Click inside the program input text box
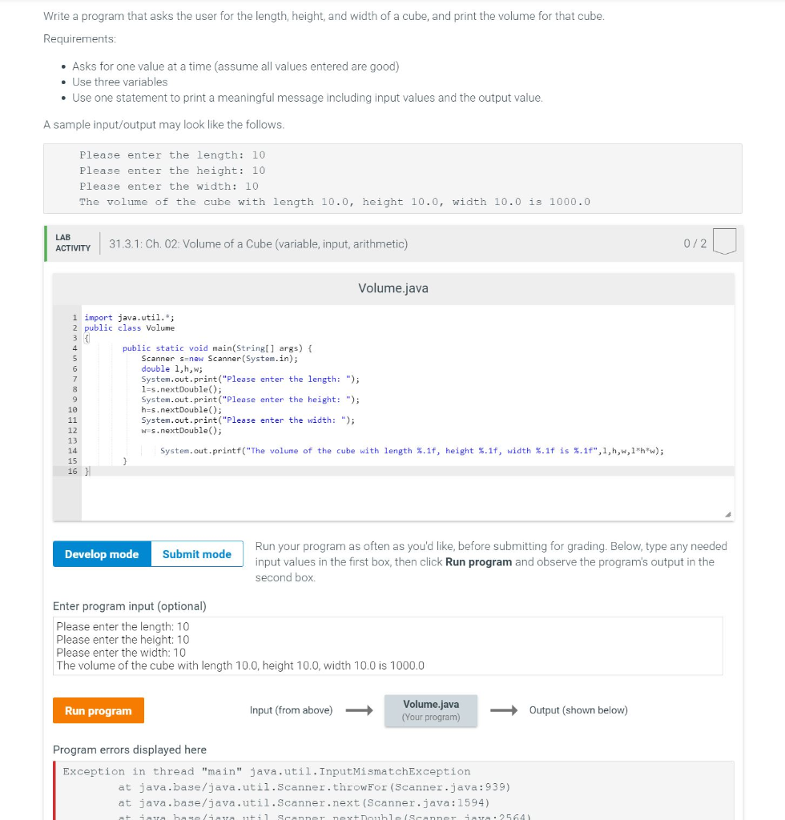785x820 pixels. [388, 646]
